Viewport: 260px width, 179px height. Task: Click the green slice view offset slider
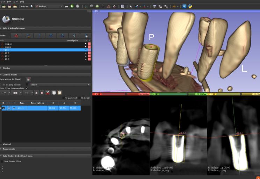(x=177, y=94)
